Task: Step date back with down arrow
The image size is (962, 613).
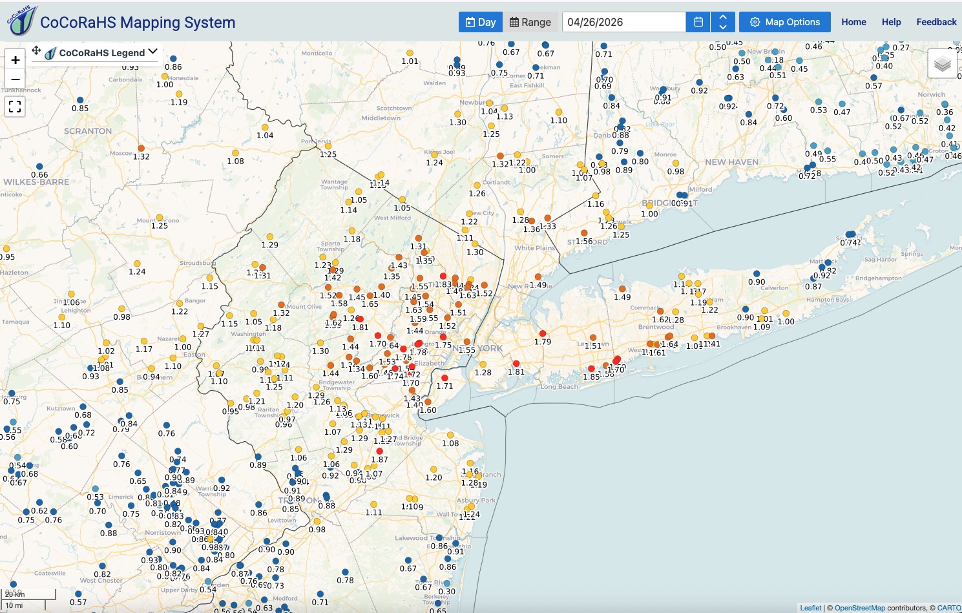Action: [x=722, y=27]
